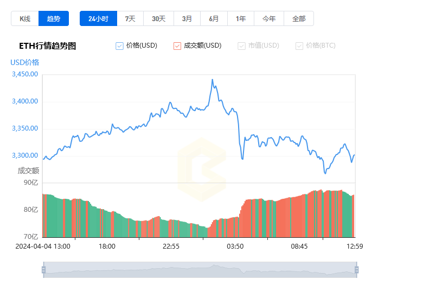
Task: Select the 24小时 time range
Action: tap(98, 18)
